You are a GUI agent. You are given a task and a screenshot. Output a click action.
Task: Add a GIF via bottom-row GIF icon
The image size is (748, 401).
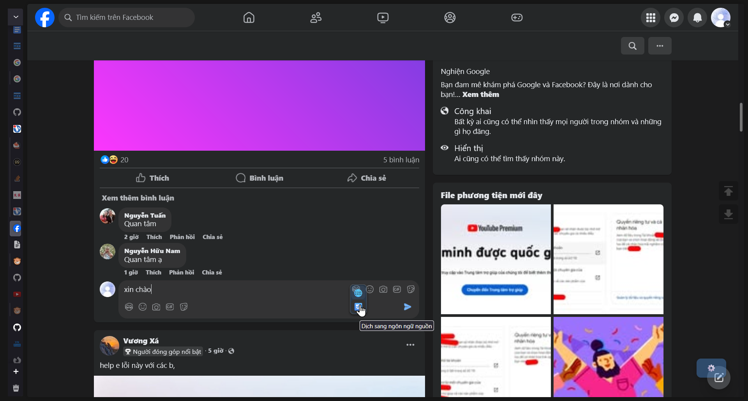tap(170, 307)
